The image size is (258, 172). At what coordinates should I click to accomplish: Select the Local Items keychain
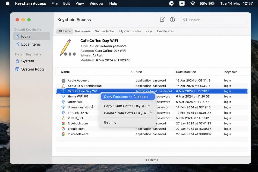(x=32, y=44)
